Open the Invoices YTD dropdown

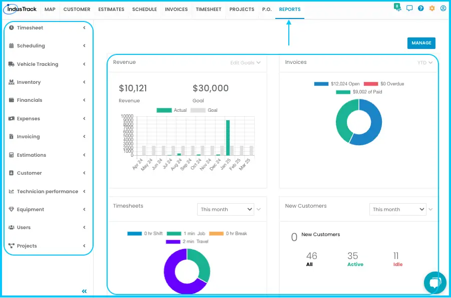pyautogui.click(x=425, y=62)
